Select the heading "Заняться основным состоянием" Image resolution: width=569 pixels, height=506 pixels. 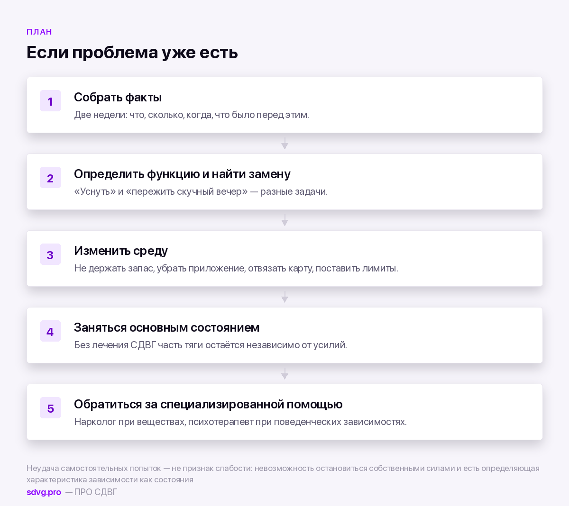point(167,327)
